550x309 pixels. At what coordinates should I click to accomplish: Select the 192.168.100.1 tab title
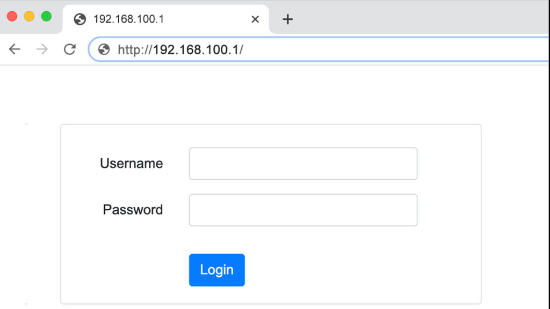pos(129,19)
